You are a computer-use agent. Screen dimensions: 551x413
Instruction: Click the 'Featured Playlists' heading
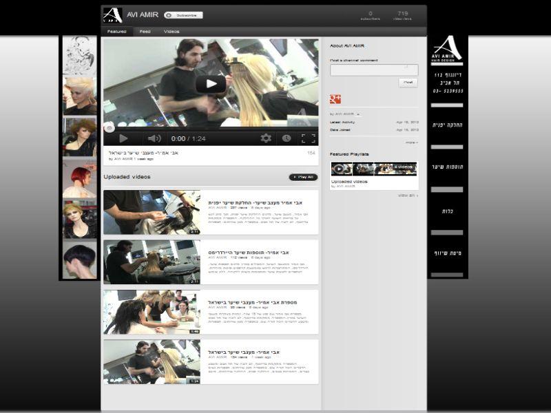(349, 153)
